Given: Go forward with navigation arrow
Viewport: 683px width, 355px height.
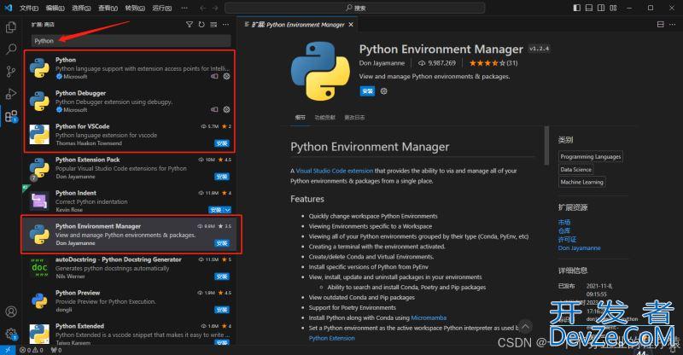Looking at the screenshot, I should coord(215,8).
